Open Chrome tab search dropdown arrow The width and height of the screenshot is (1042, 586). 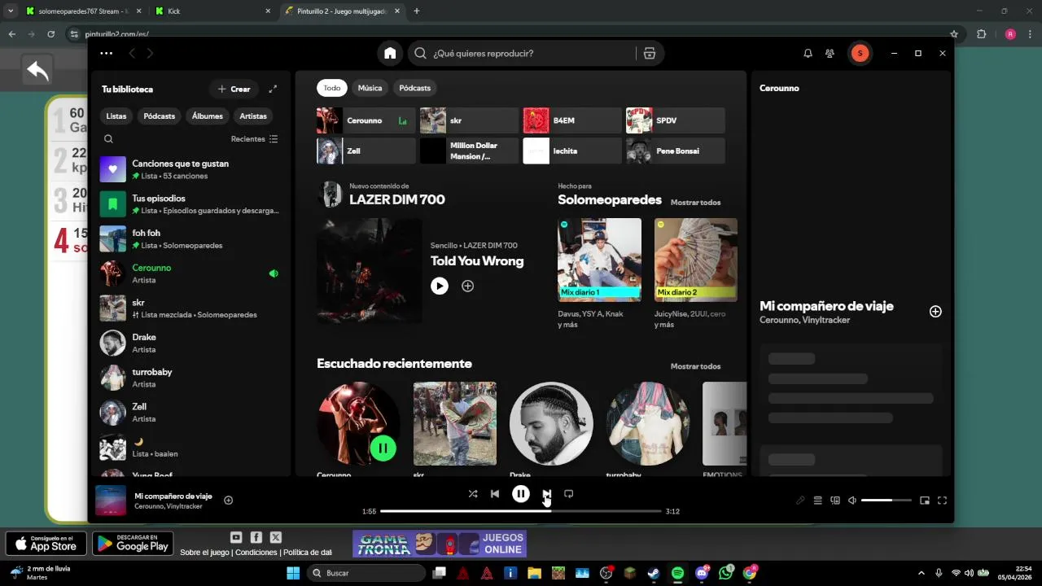pyautogui.click(x=11, y=11)
